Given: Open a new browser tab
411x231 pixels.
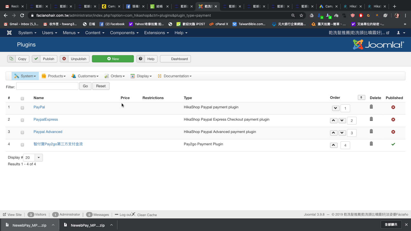Looking at the screenshot, I should (395, 6).
